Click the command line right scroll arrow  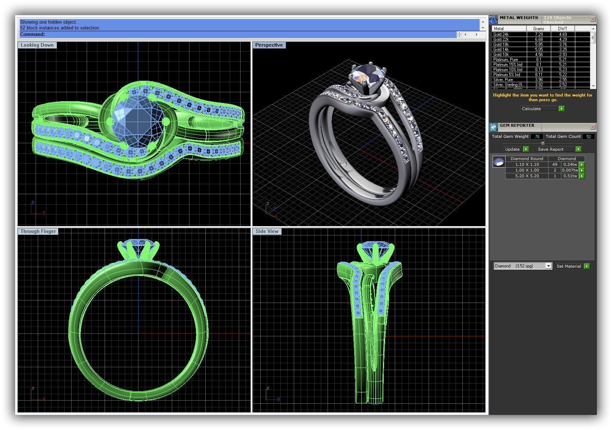pos(477,34)
